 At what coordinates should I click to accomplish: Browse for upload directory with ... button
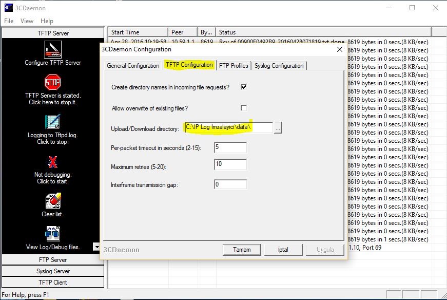tap(278, 128)
